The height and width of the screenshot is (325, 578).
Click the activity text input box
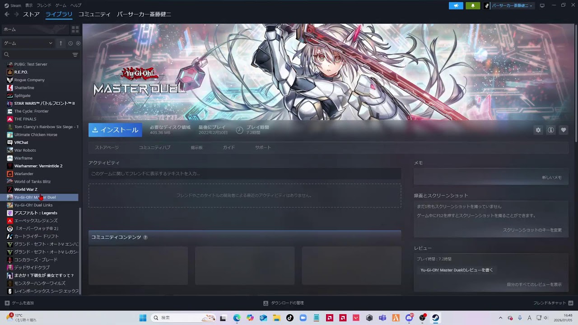[x=245, y=174]
